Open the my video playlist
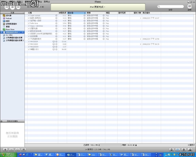The width and height of the screenshot is (196, 157). [9, 35]
